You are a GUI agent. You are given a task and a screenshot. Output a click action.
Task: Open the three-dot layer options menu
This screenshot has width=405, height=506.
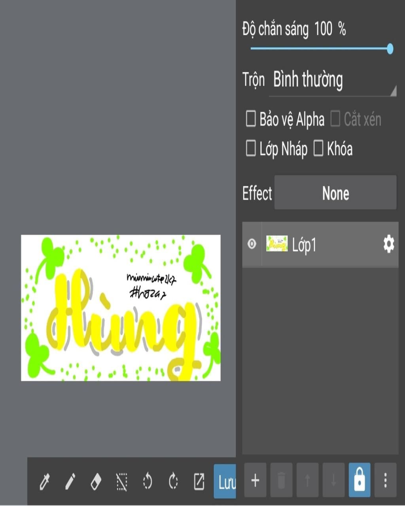pos(385,481)
